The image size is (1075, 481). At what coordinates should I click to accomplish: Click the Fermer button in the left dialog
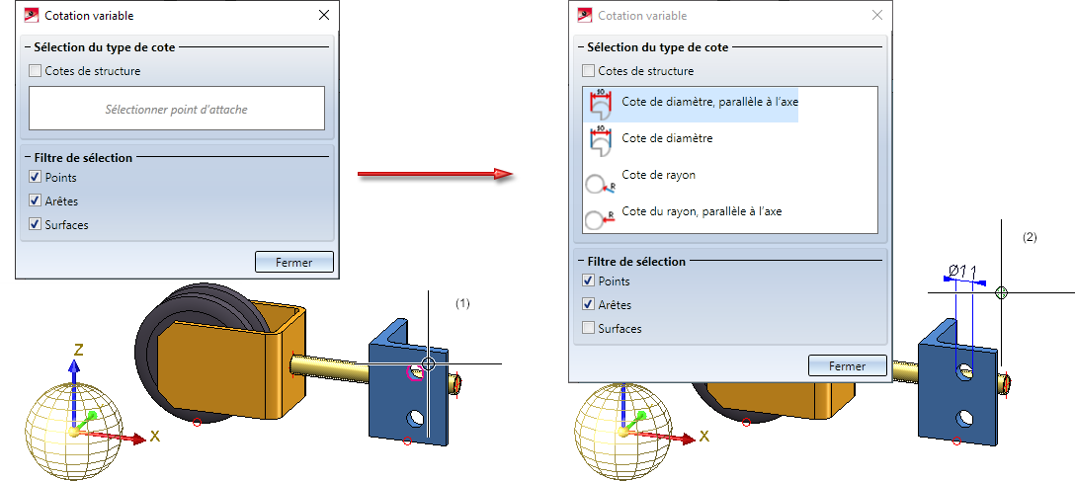click(294, 263)
